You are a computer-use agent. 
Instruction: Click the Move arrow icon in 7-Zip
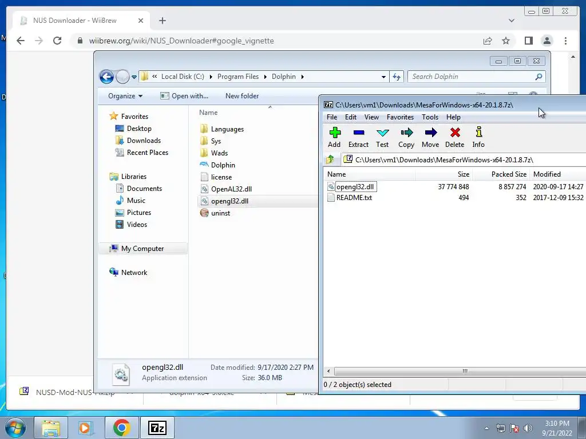430,137
